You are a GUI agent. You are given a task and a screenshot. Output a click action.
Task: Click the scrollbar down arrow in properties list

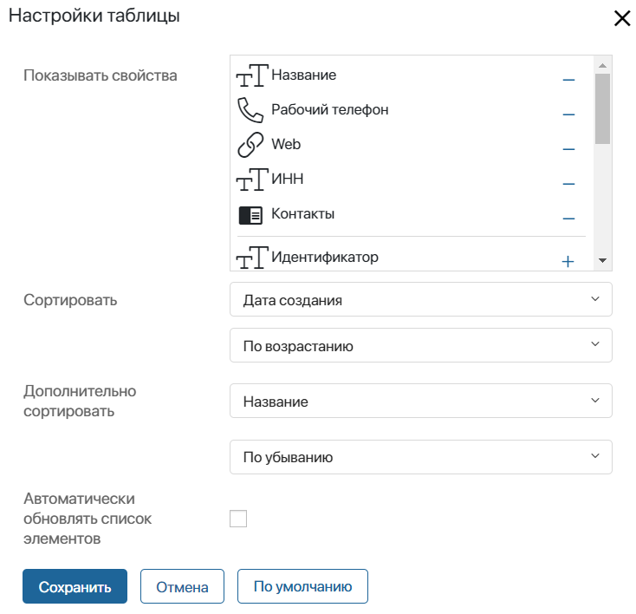(602, 260)
